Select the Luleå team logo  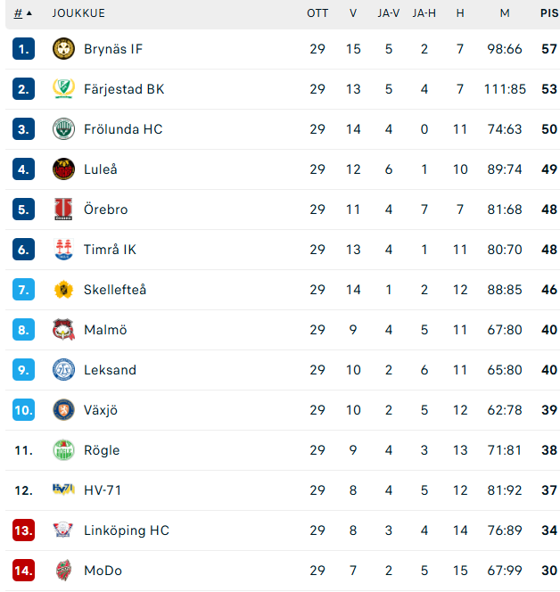pos(63,169)
